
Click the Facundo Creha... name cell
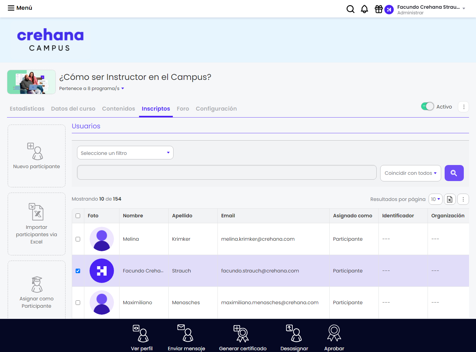pyautogui.click(x=143, y=271)
